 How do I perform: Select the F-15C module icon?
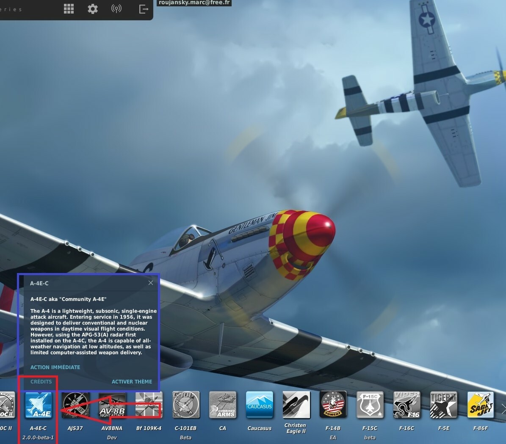(x=370, y=405)
